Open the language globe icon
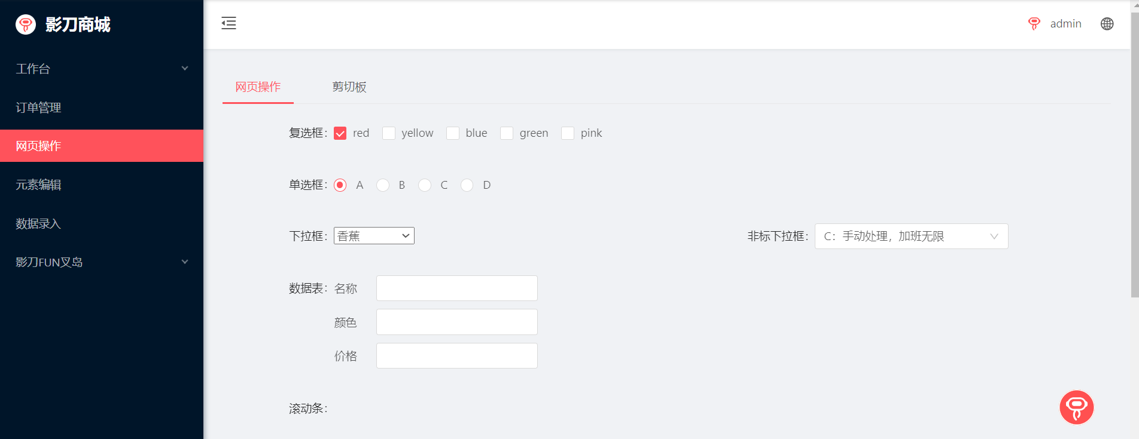 [1107, 24]
